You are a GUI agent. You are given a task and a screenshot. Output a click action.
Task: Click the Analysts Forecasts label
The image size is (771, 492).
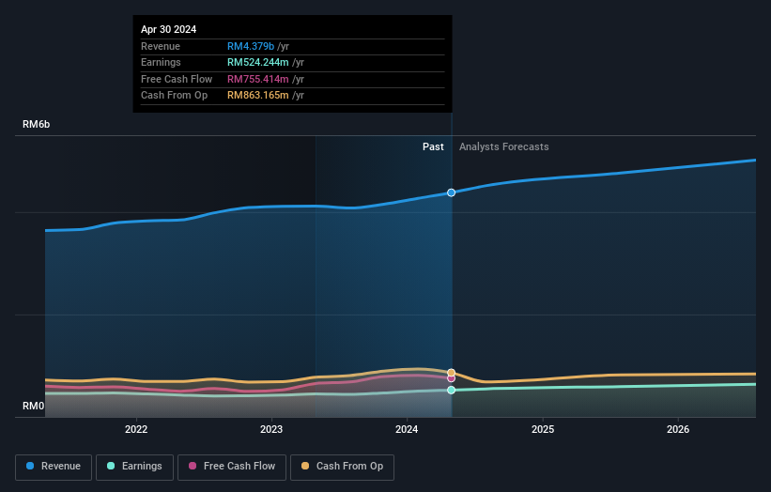tap(504, 146)
